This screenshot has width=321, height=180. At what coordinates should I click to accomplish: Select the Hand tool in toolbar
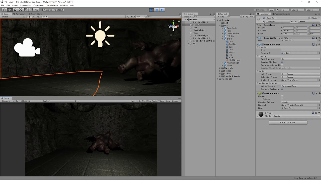(4, 10)
